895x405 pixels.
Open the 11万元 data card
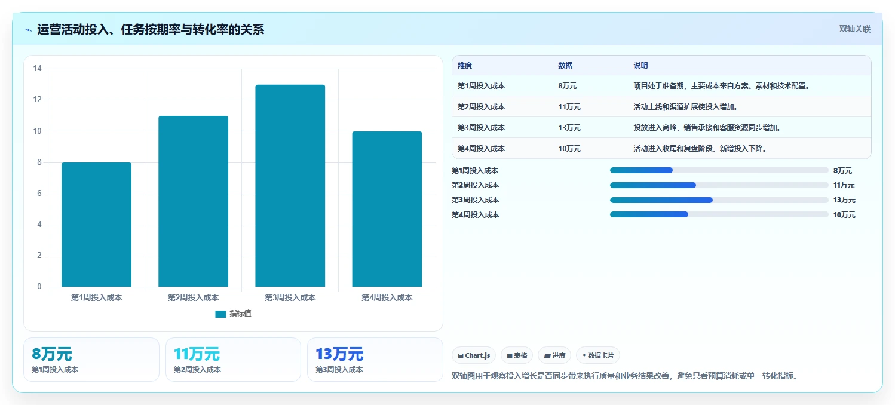[x=233, y=360]
